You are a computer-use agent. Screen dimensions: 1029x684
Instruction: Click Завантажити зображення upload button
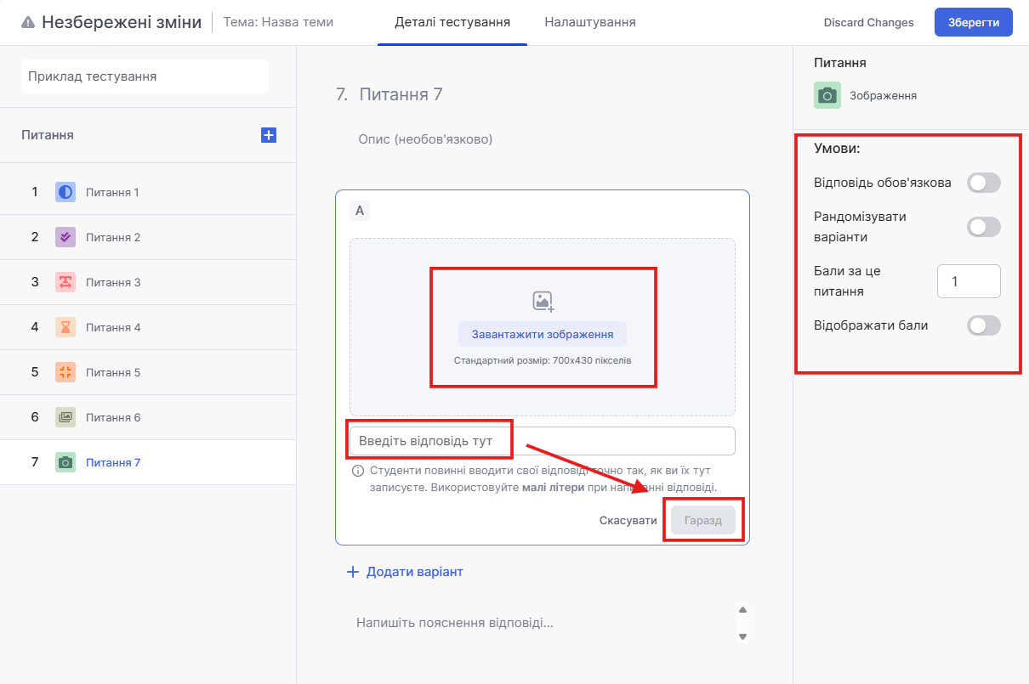pyautogui.click(x=543, y=334)
